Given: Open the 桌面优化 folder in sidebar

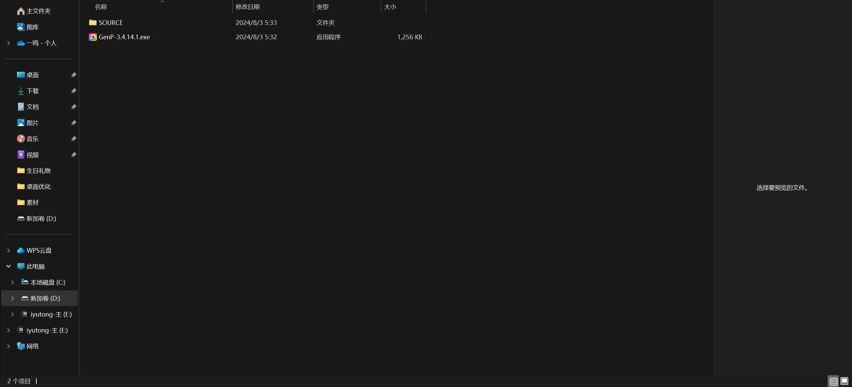Looking at the screenshot, I should tap(38, 187).
